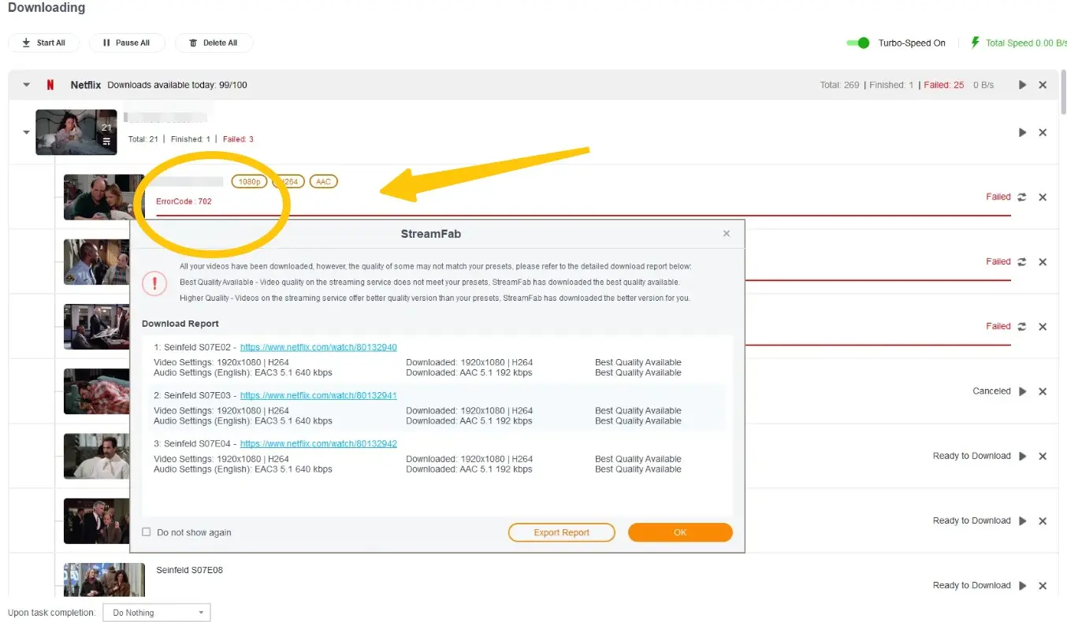The image size is (1067, 622).
Task: Open the Netflix link ending in 80132942
Action: point(318,443)
